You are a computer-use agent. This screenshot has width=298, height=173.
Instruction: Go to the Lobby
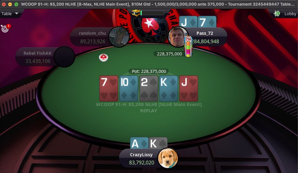290,14
